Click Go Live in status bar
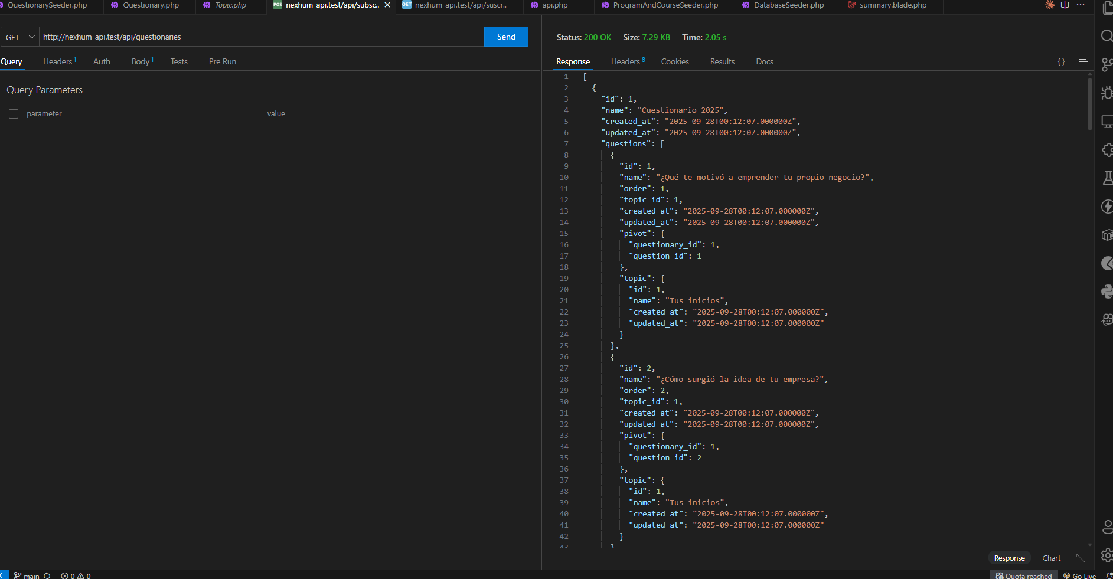This screenshot has height=579, width=1113. [1080, 575]
